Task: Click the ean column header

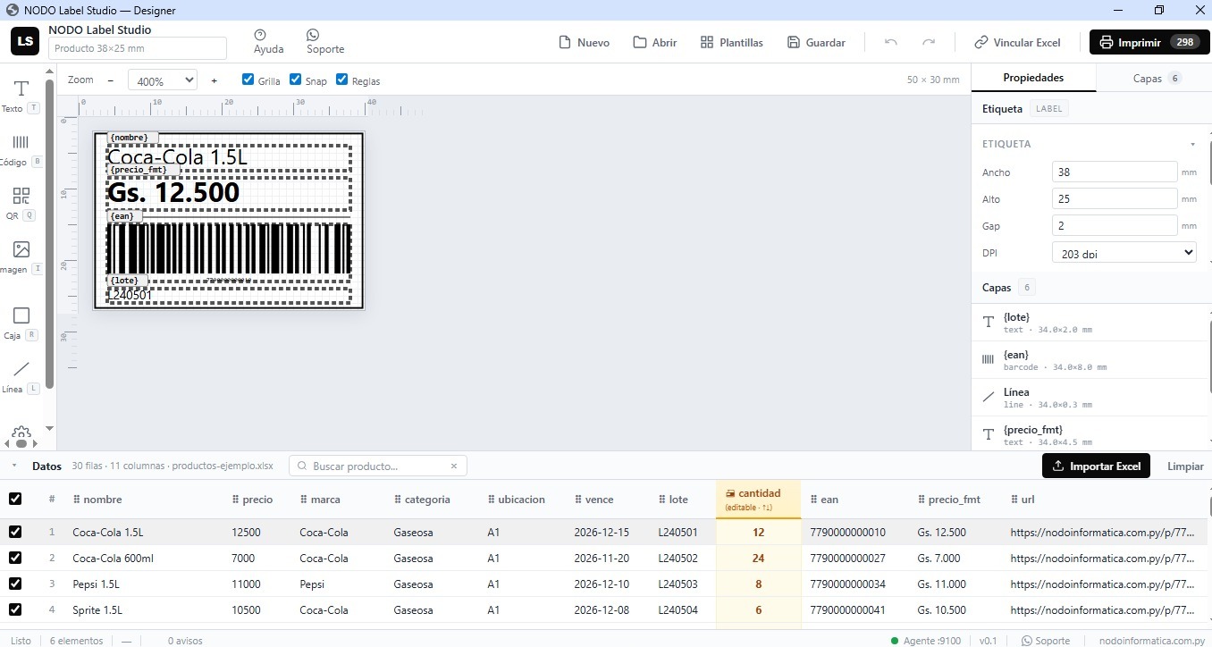Action: 824,500
